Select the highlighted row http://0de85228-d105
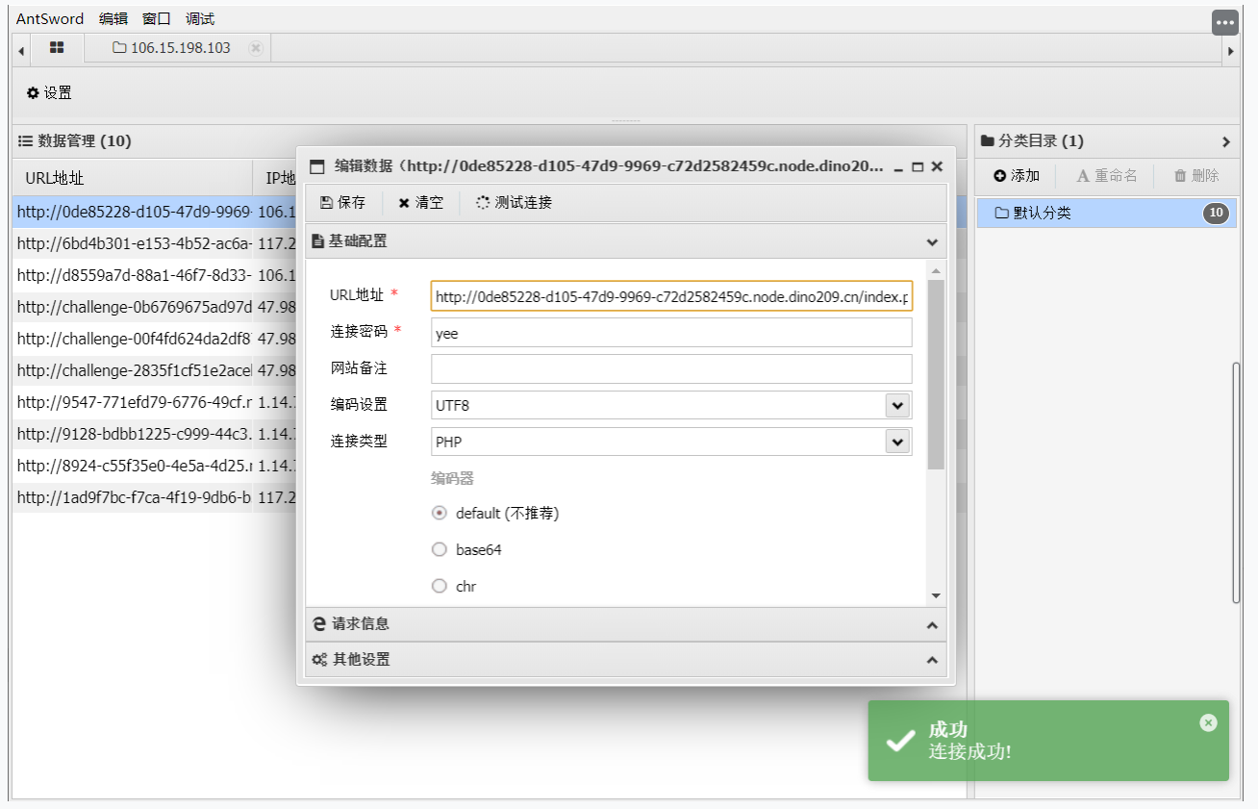 (x=133, y=212)
